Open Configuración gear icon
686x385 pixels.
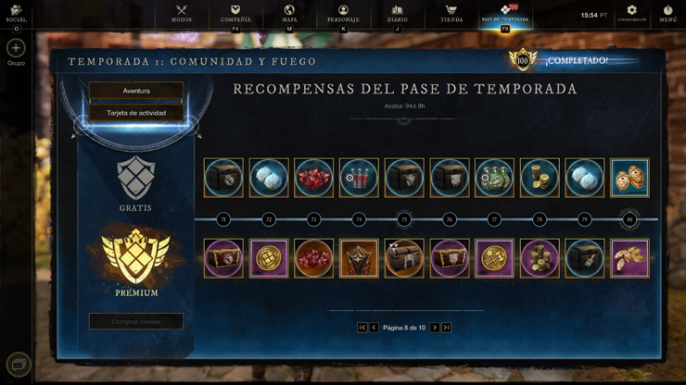click(631, 10)
